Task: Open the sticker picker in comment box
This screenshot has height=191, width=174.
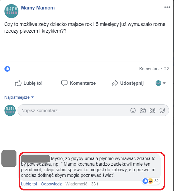Action: pyautogui.click(x=162, y=110)
